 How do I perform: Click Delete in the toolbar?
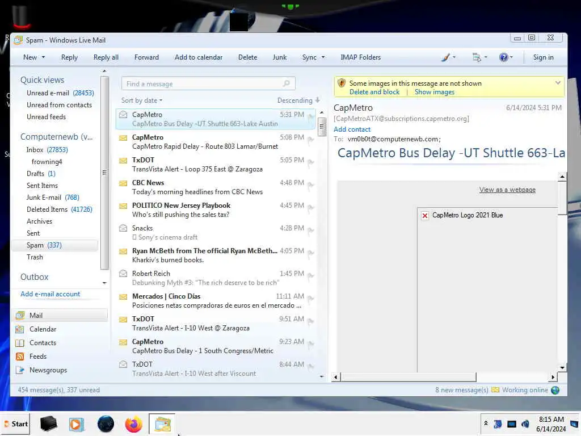247,57
